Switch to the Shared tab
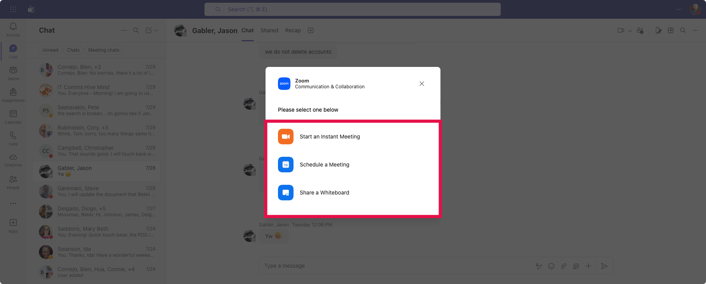Image resolution: width=706 pixels, height=284 pixels. [x=269, y=30]
